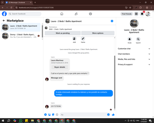Image resolution: width=154 pixels, height=123 pixels.
Task: Open the Home feed icon
Action: (62, 14)
